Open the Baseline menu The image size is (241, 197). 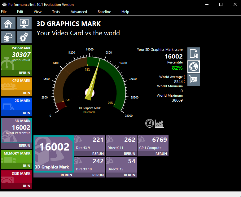[104, 12]
